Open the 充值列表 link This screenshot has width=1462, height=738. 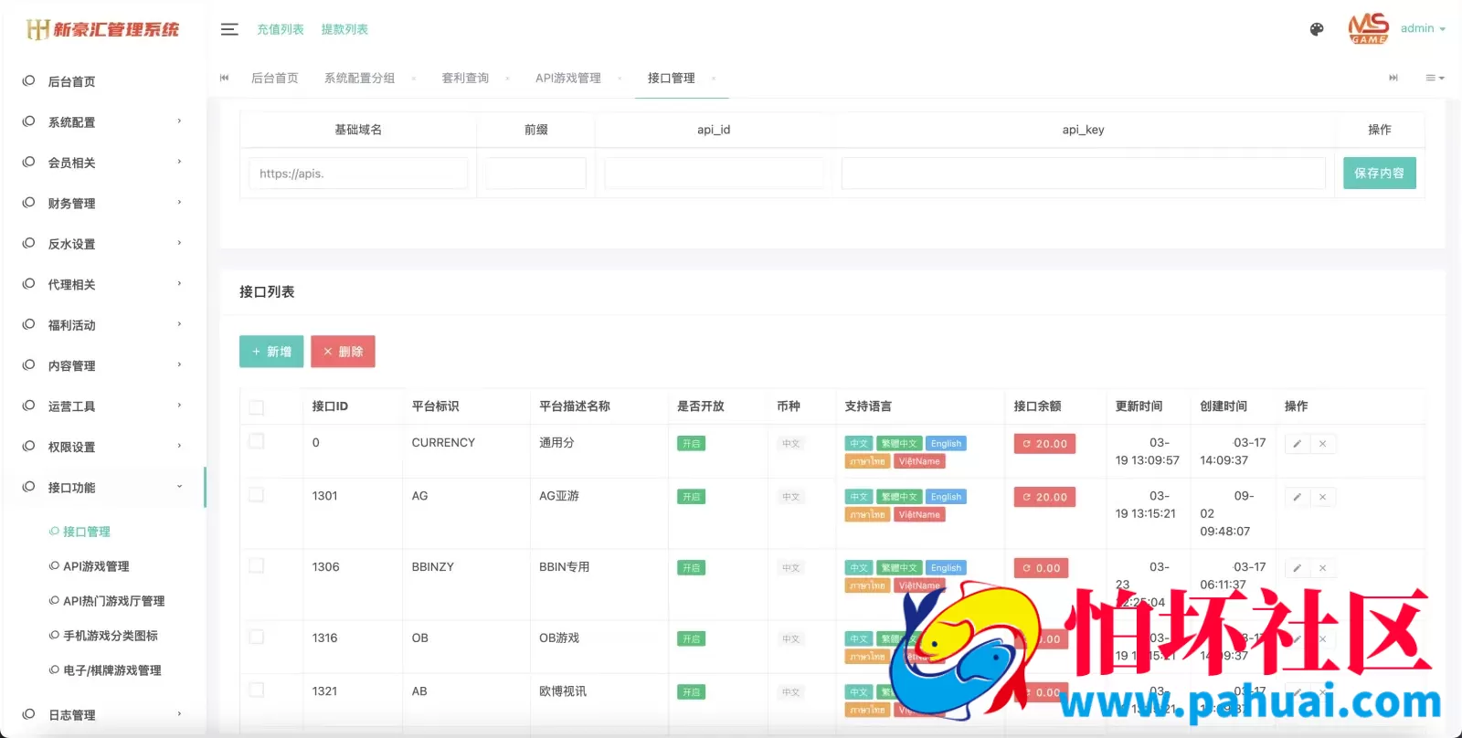pos(281,29)
